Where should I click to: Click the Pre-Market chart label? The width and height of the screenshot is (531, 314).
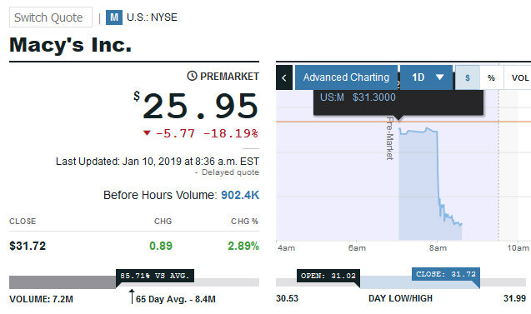point(390,138)
